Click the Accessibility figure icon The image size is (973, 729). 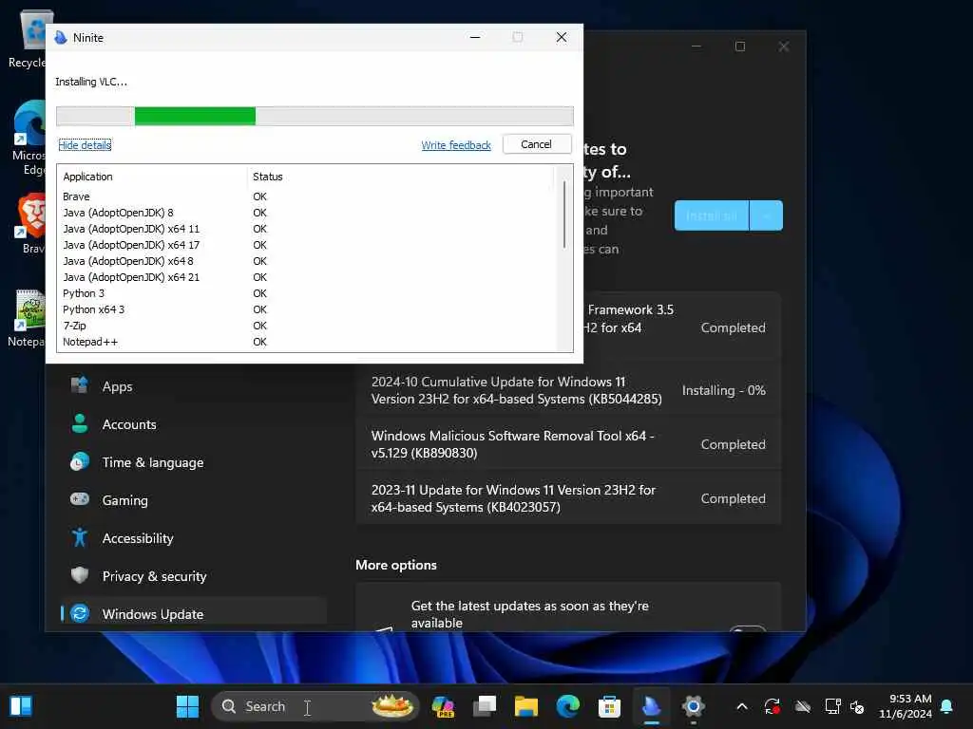point(80,537)
